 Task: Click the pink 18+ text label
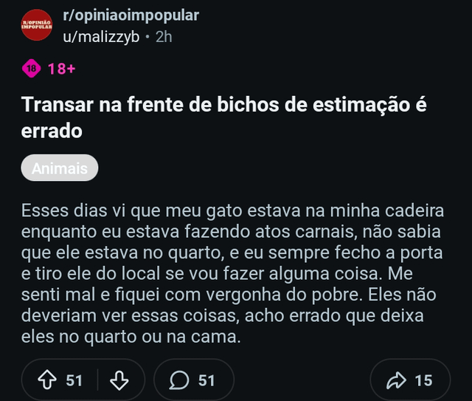(x=62, y=69)
